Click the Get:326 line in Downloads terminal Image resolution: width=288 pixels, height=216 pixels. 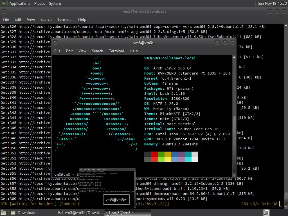(133, 26)
